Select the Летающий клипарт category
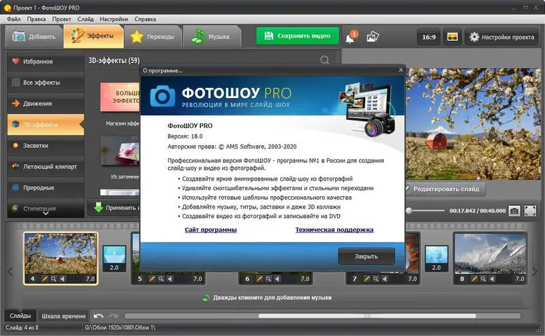This screenshot has height=336, width=545. point(46,166)
